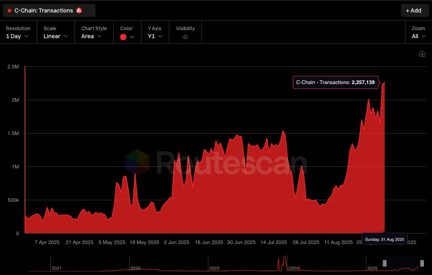This screenshot has width=432, height=275.
Task: Click the 2025 marker in the navigator timeline
Action: point(372,268)
